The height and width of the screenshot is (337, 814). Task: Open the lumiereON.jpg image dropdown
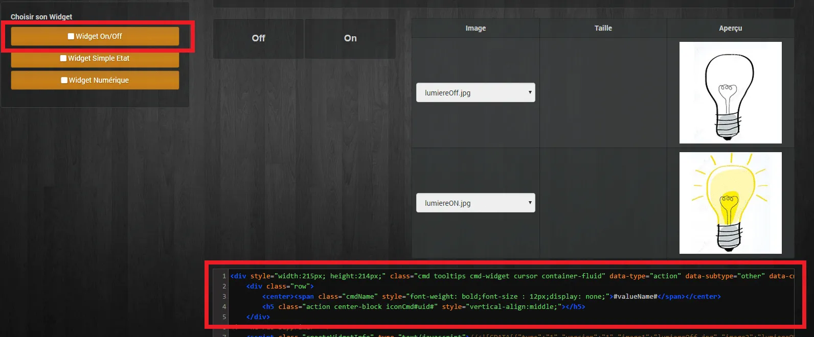tap(476, 203)
